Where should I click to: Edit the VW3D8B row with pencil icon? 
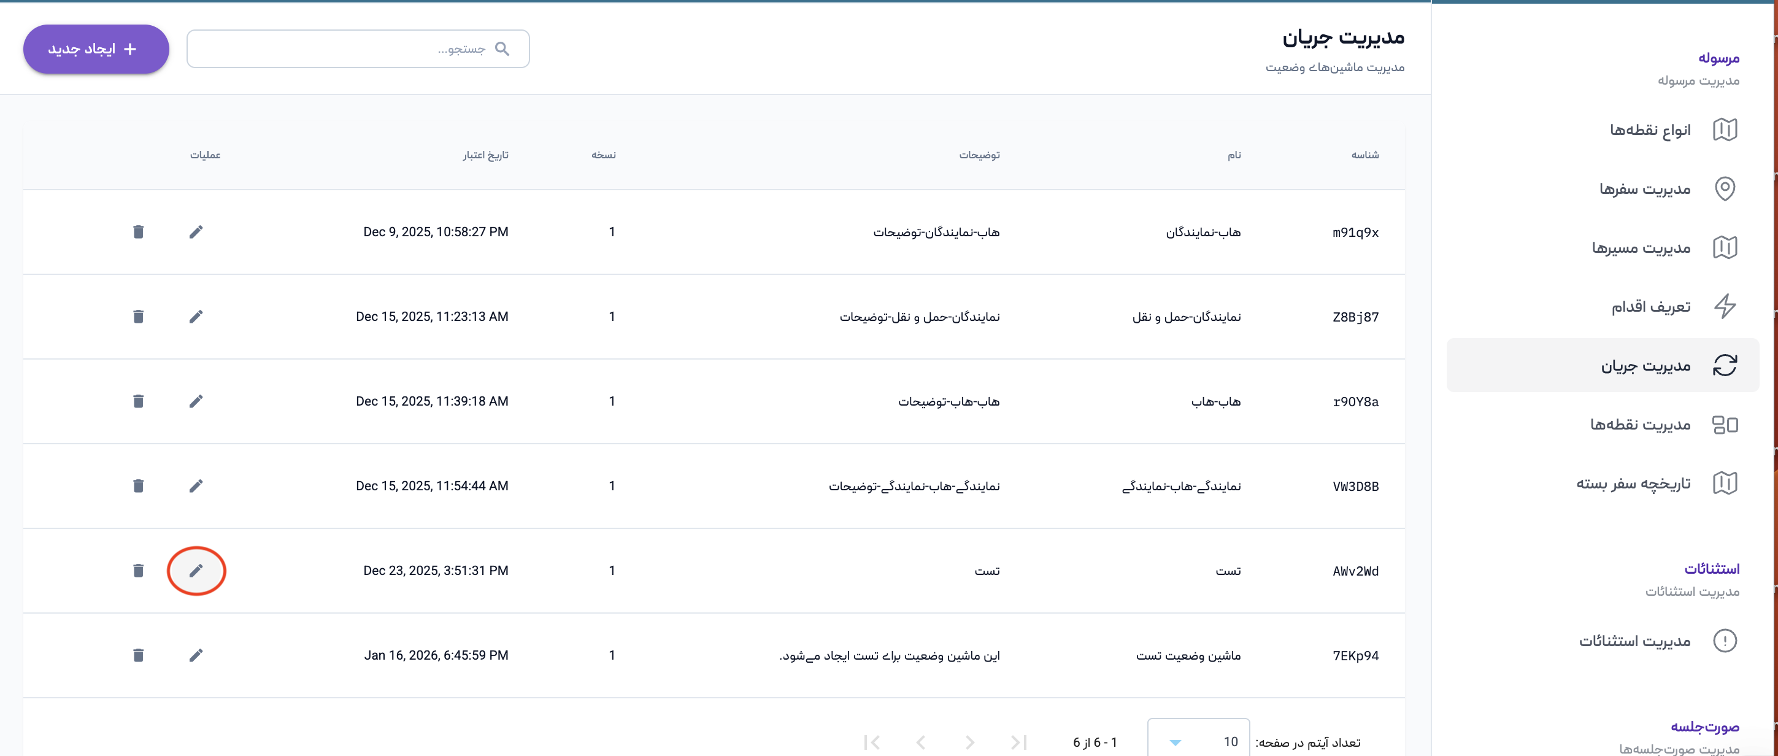pyautogui.click(x=196, y=486)
